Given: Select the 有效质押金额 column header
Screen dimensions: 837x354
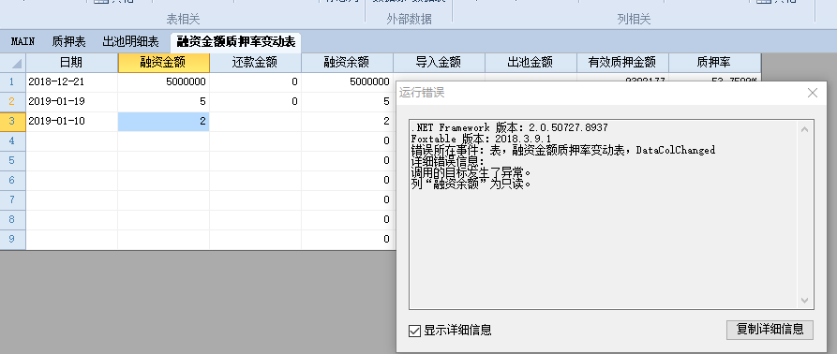Looking at the screenshot, I should pyautogui.click(x=622, y=63).
